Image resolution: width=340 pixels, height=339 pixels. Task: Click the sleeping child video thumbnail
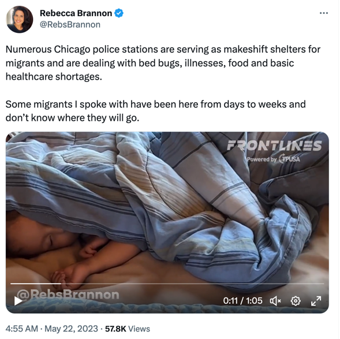[x=167, y=222]
